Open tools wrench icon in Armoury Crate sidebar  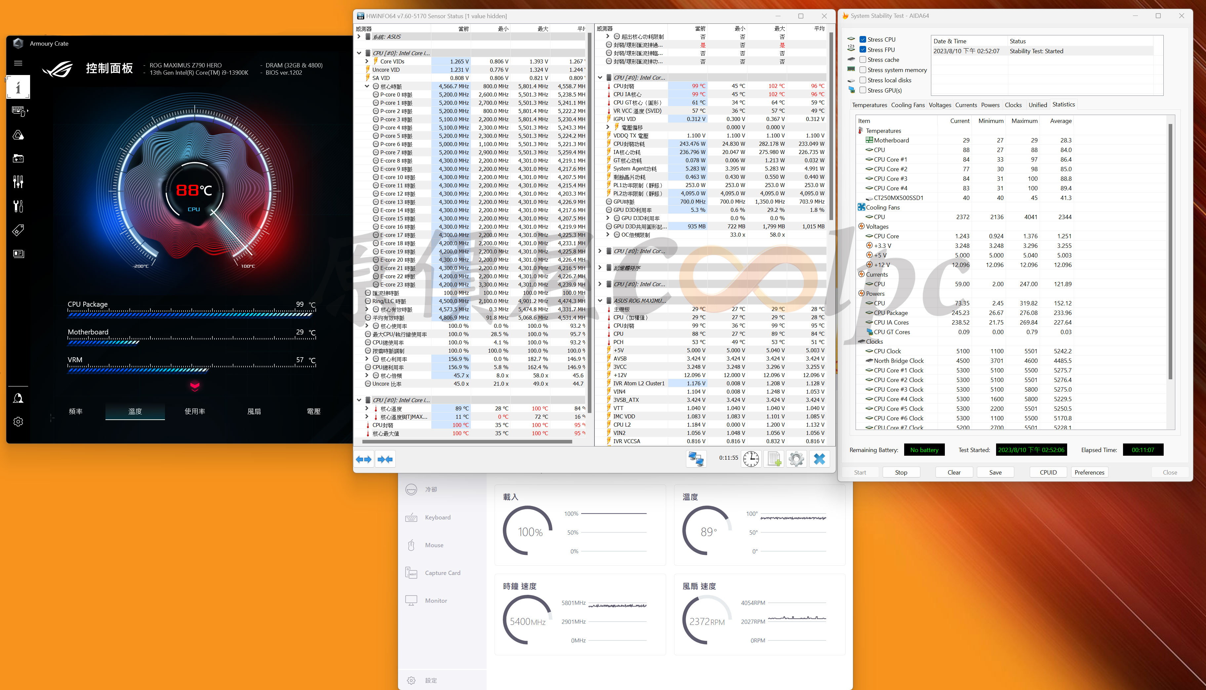pos(18,206)
